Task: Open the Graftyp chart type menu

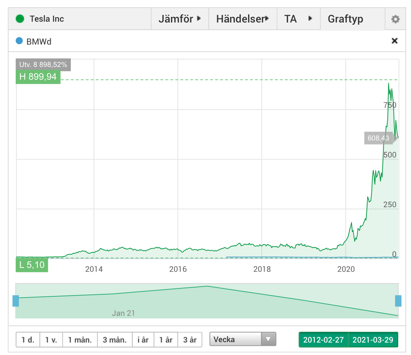Action: 353,19
